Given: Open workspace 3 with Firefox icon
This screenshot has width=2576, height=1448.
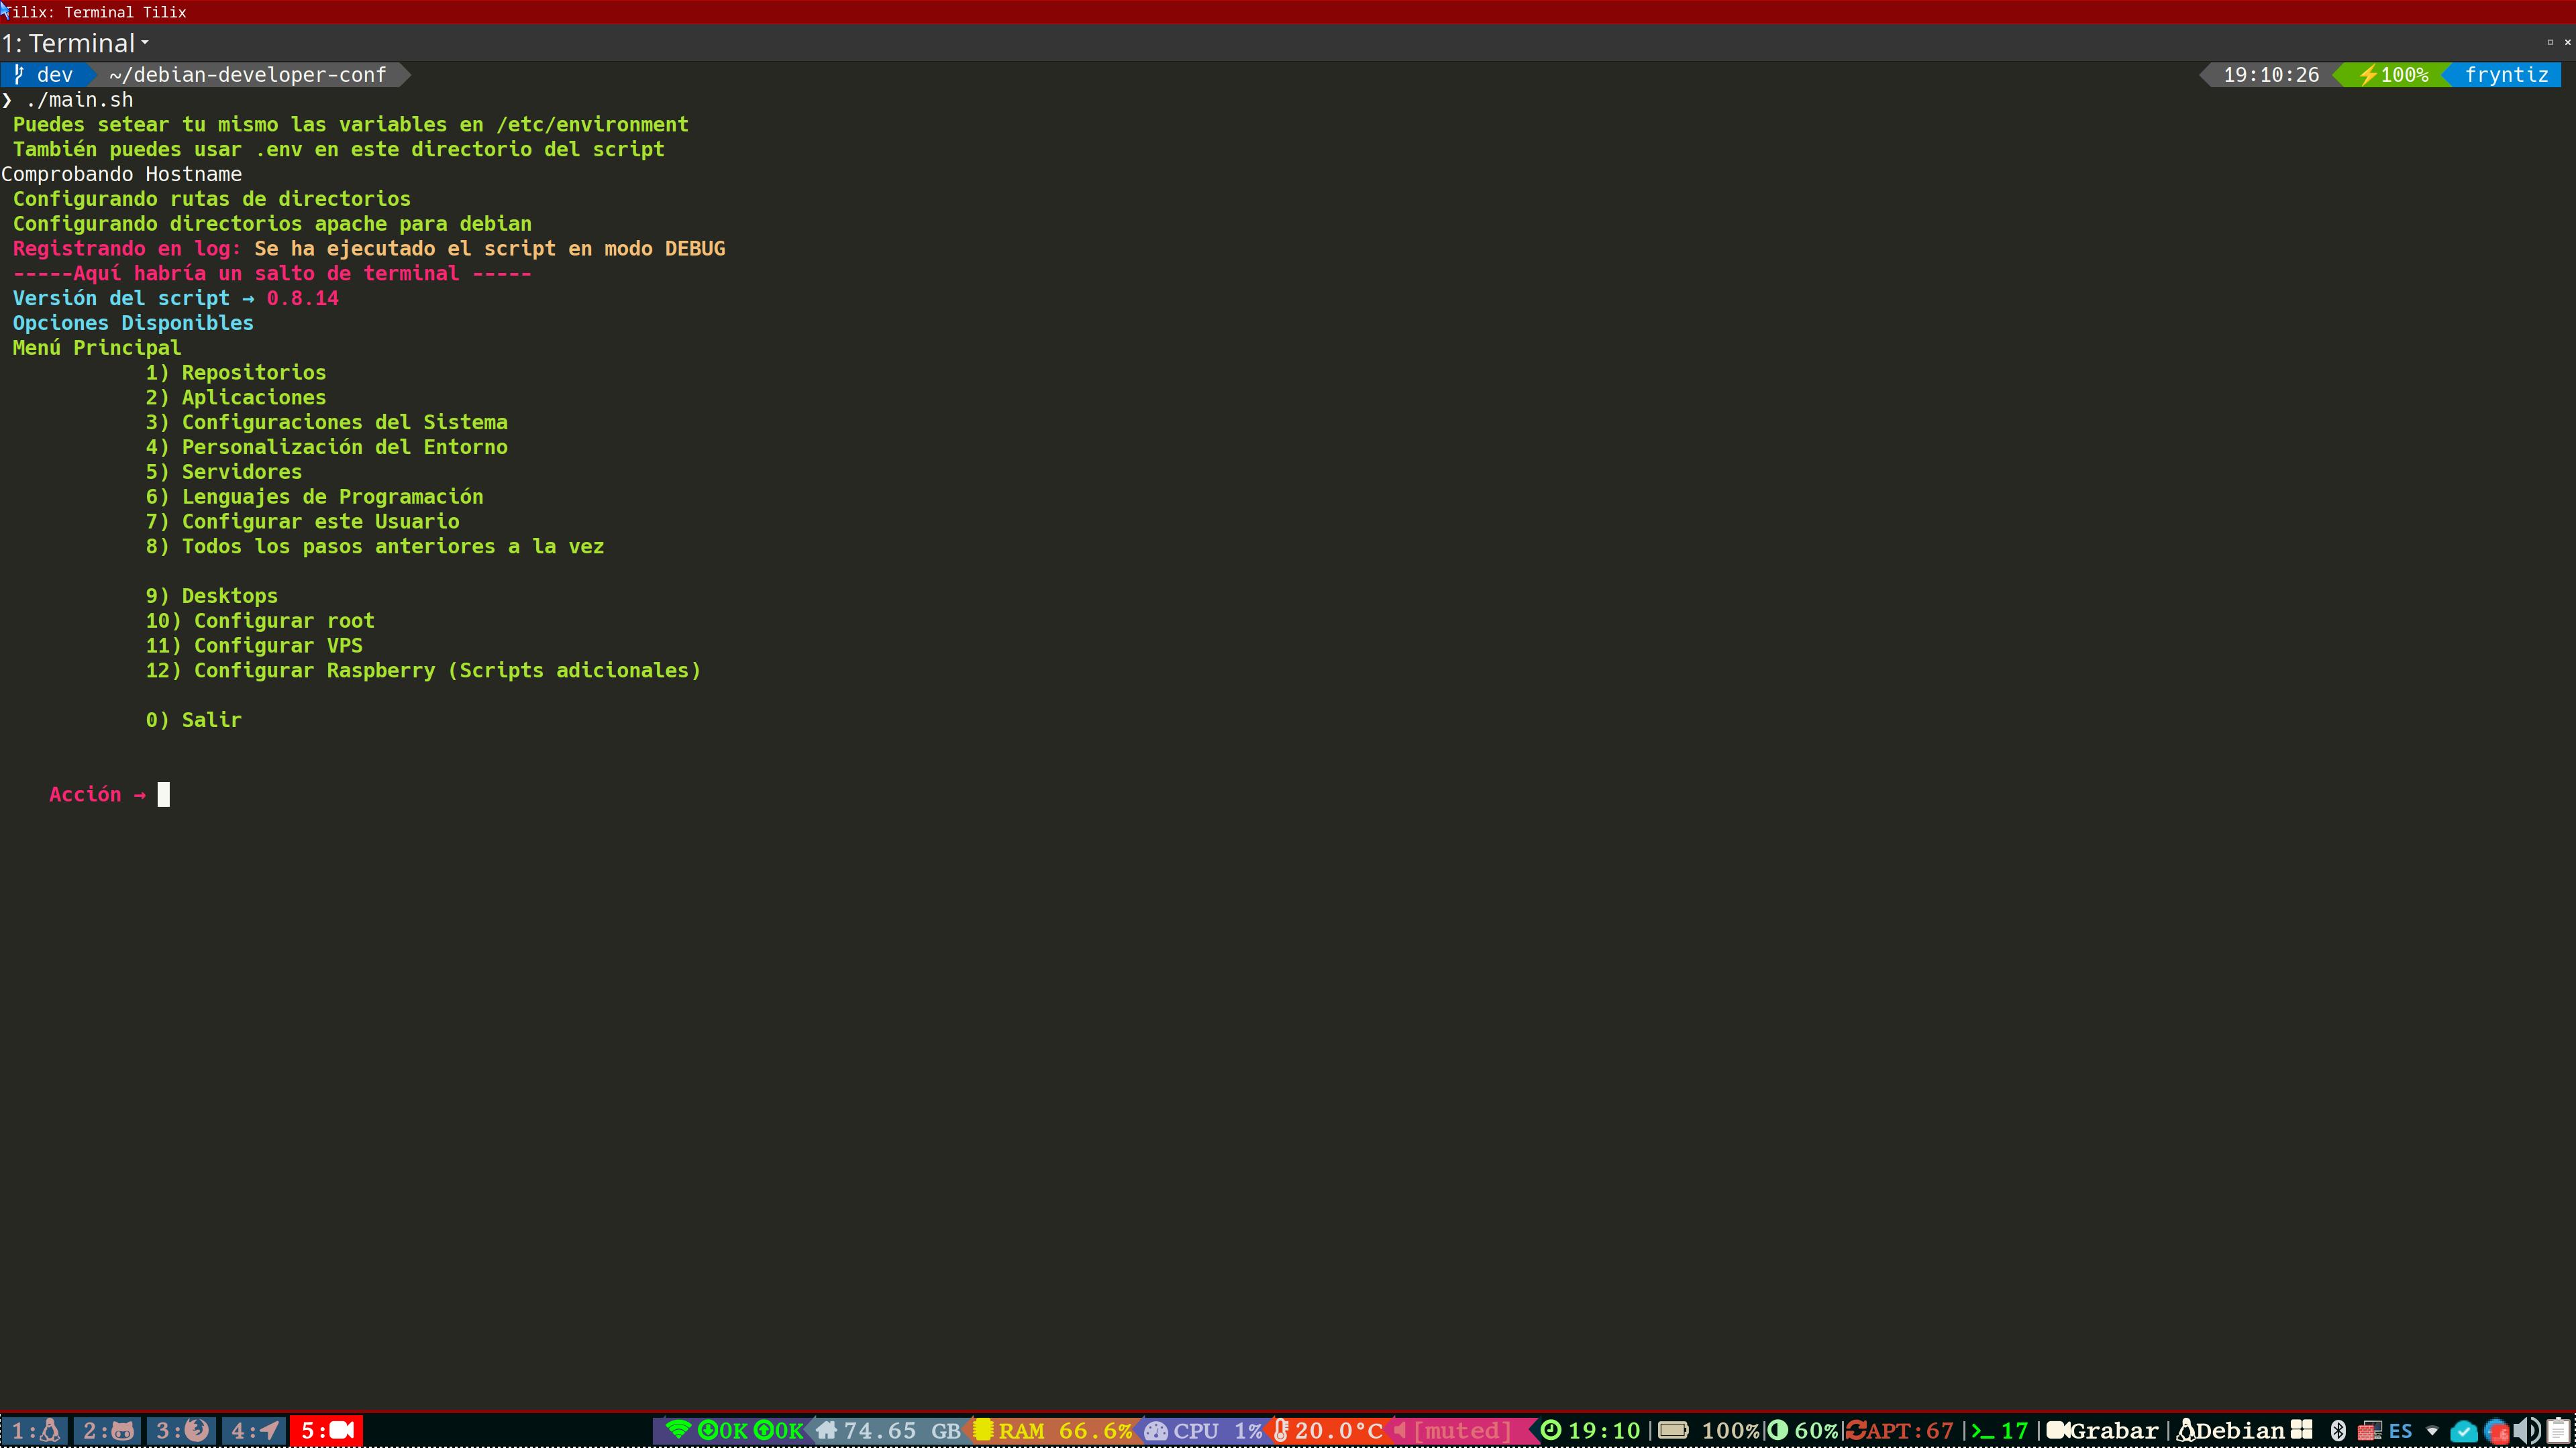Looking at the screenshot, I should (x=182, y=1430).
